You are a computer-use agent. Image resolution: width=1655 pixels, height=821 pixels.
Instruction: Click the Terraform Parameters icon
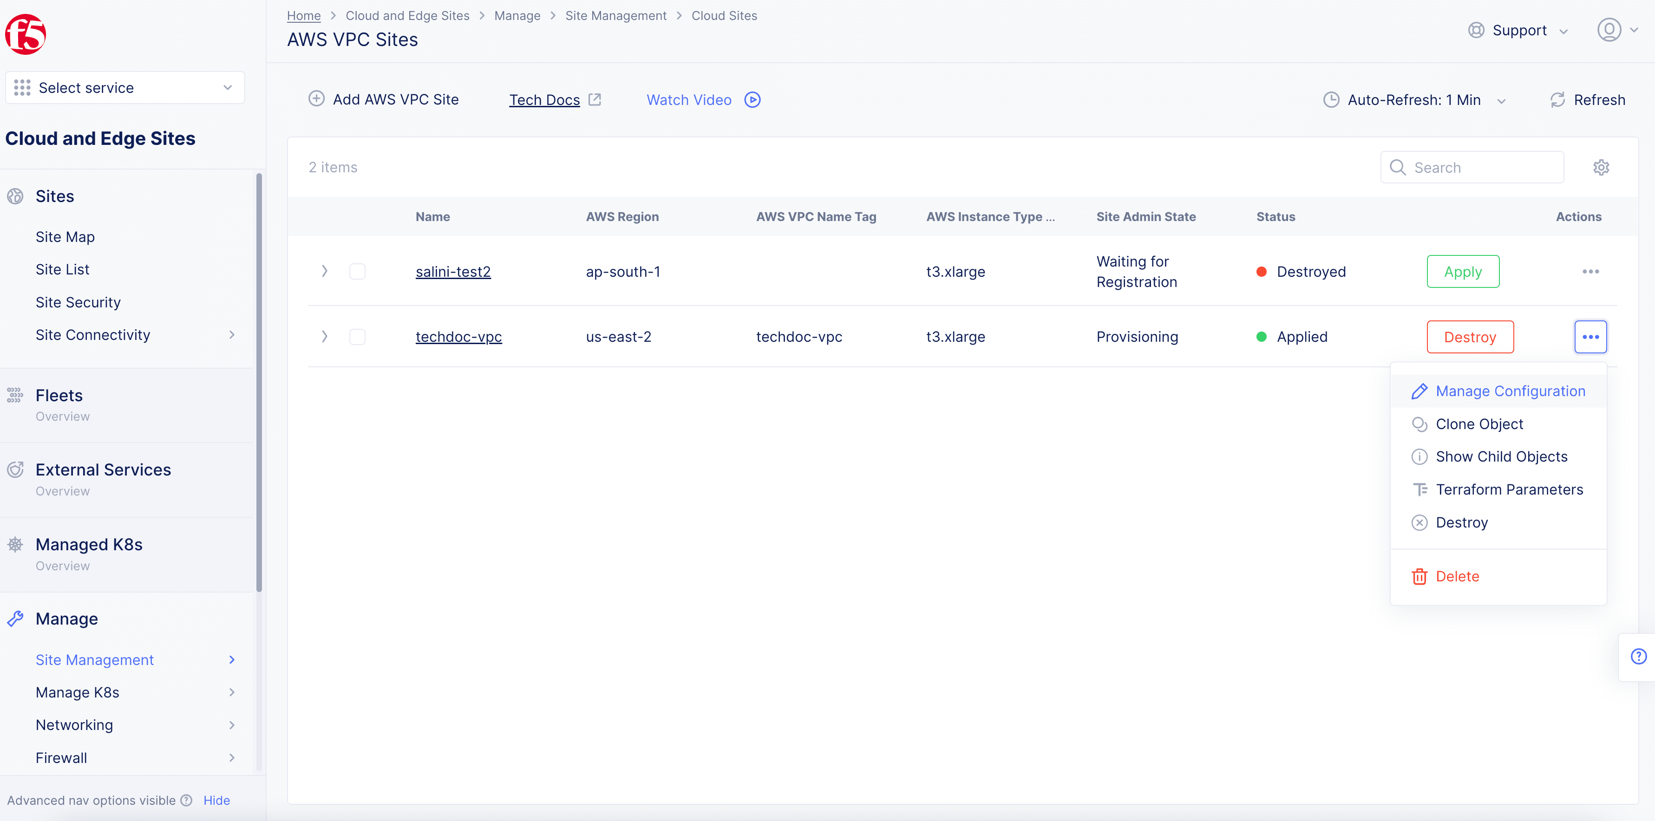(x=1420, y=489)
